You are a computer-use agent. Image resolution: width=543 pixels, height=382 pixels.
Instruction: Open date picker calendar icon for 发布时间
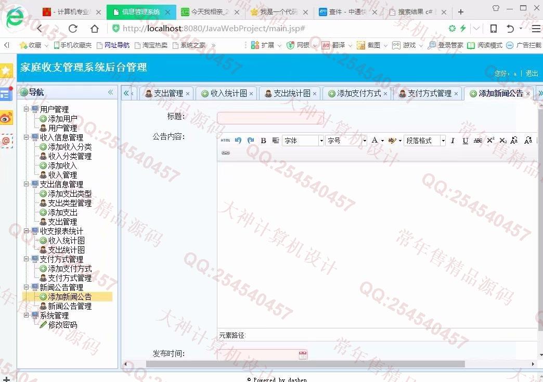(303, 354)
